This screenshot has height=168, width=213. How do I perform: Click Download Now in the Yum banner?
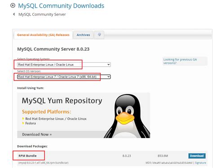[x=37, y=134]
